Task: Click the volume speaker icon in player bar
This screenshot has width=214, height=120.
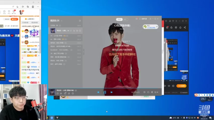Action: point(144,92)
